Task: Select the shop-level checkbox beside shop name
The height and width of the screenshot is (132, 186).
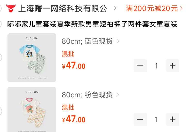Action: [x=0, y=9]
